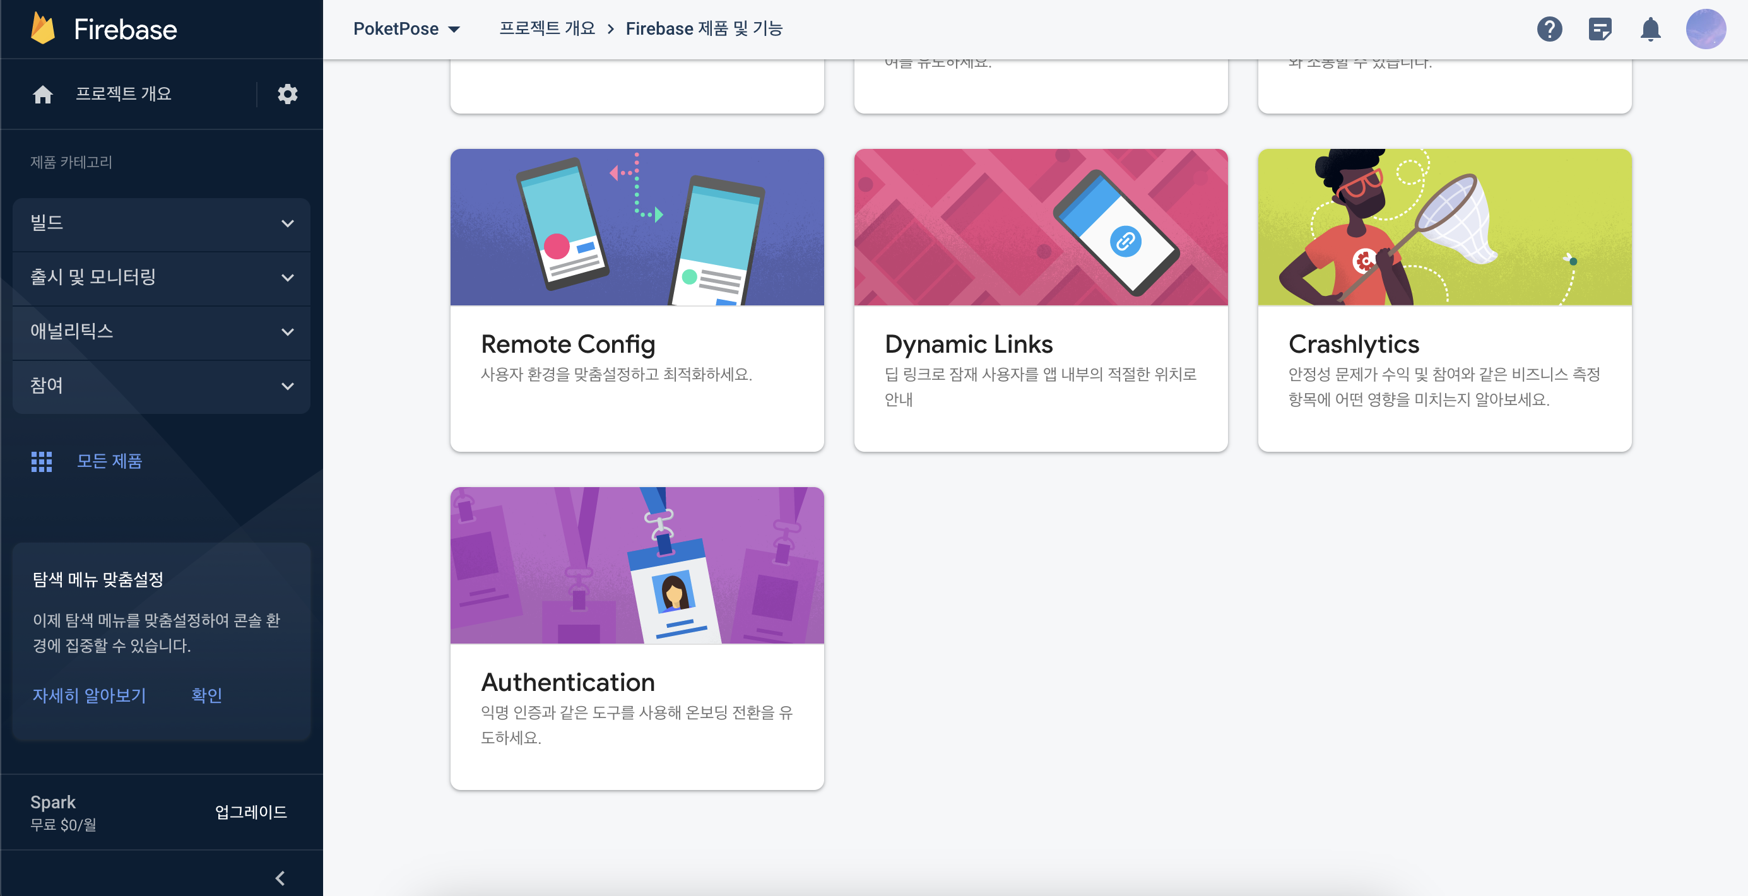
Task: Open the PoketPose project dropdown
Action: tap(406, 29)
